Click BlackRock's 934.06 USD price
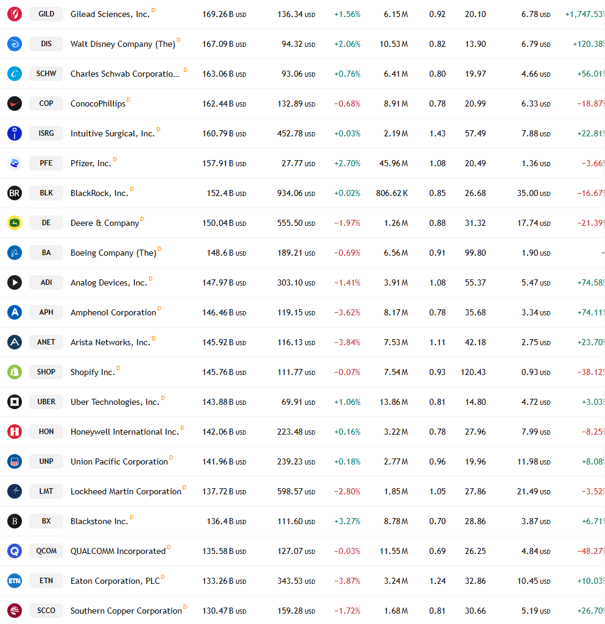605x624 pixels. (x=296, y=194)
